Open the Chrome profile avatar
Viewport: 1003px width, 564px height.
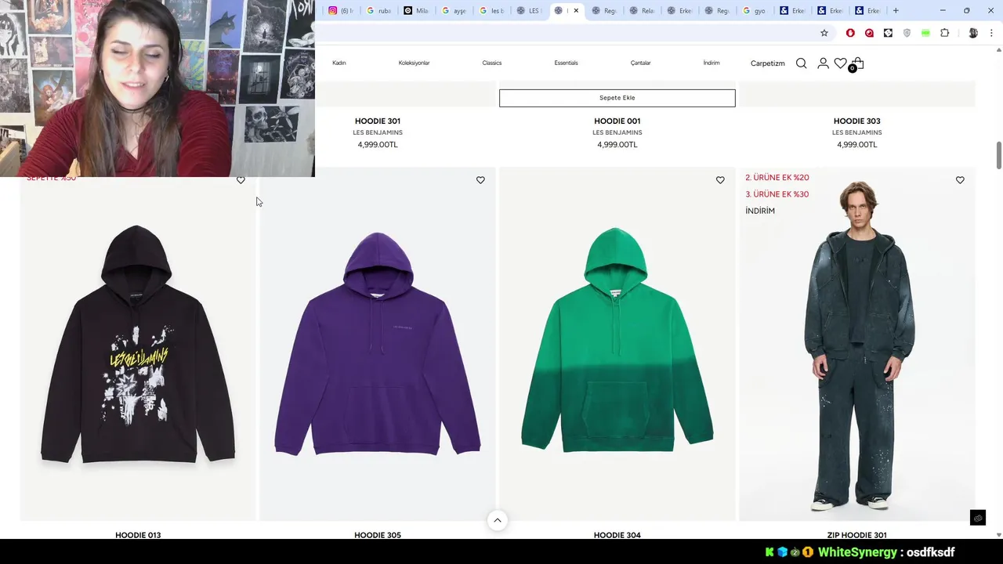973,33
